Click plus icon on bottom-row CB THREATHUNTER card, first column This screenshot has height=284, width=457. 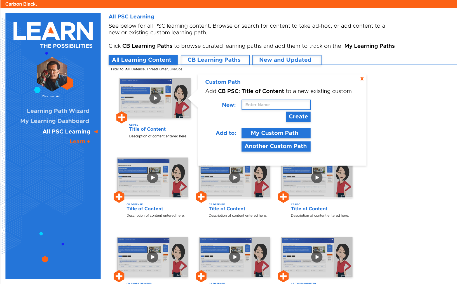119,276
